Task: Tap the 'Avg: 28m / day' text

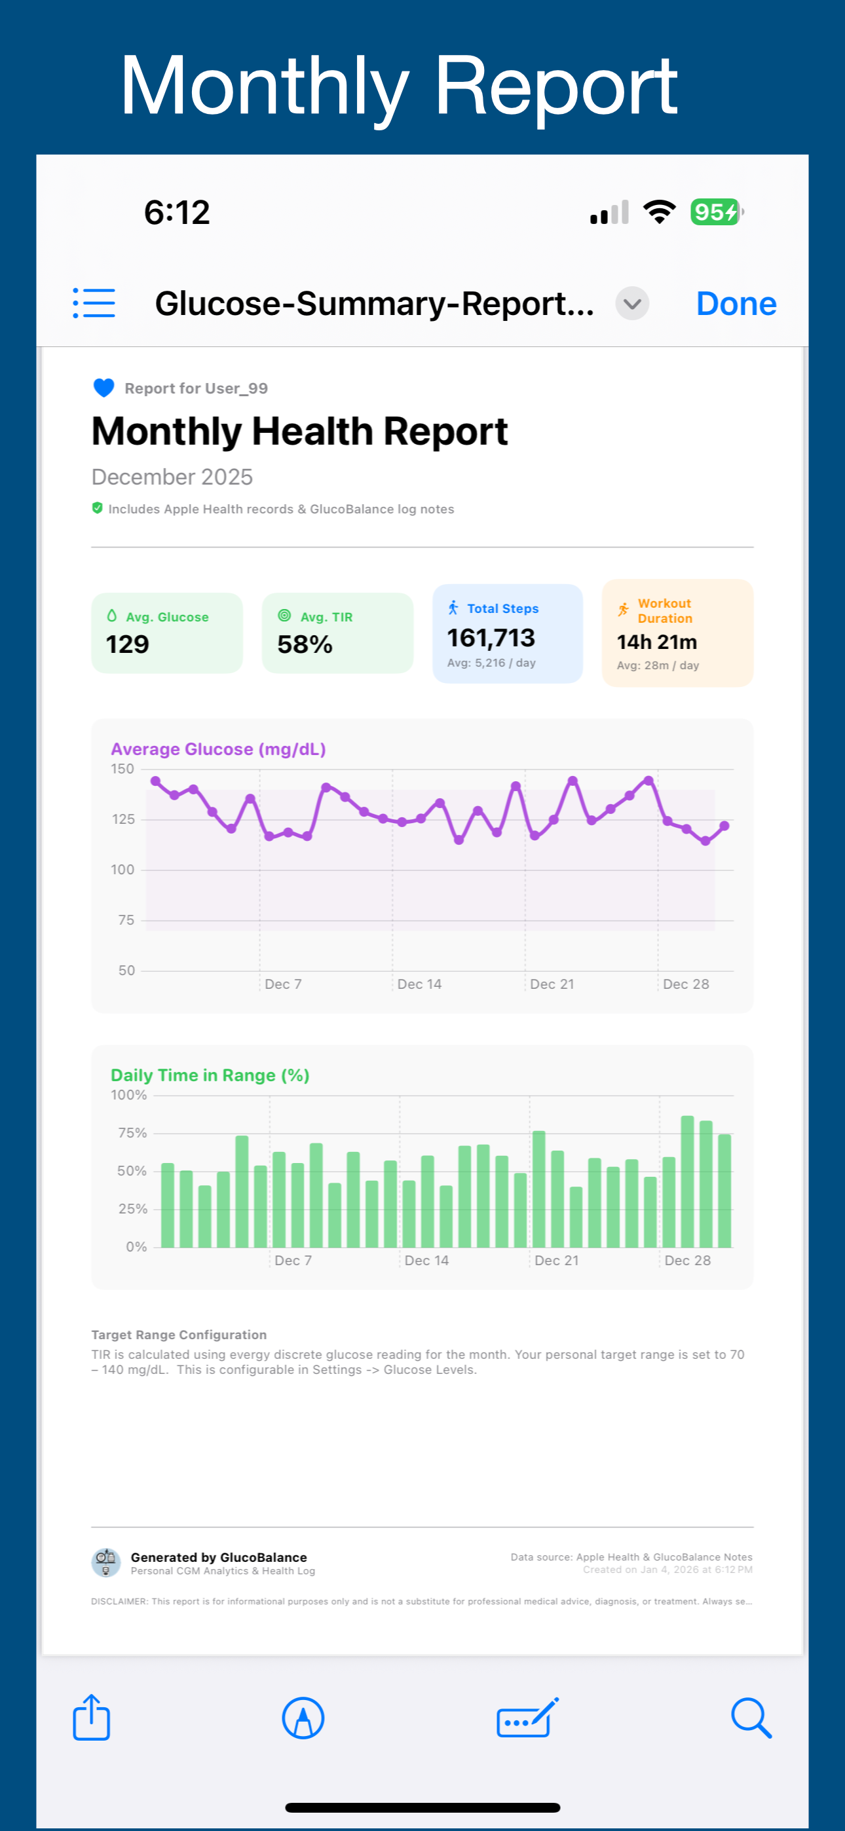Action: (x=658, y=665)
